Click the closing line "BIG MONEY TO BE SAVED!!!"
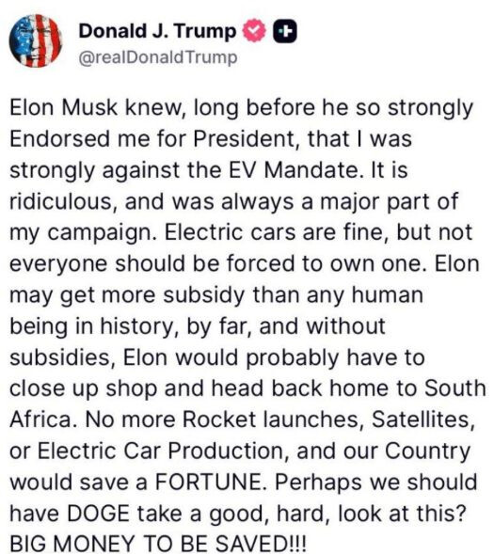This screenshot has height=554, width=494. tap(157, 544)
